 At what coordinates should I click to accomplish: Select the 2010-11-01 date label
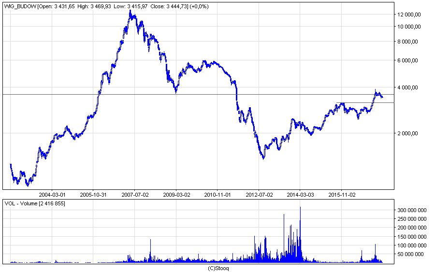(x=217, y=195)
